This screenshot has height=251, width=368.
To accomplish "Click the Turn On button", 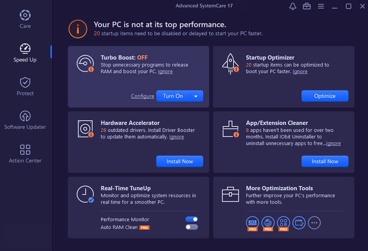I will (x=173, y=96).
